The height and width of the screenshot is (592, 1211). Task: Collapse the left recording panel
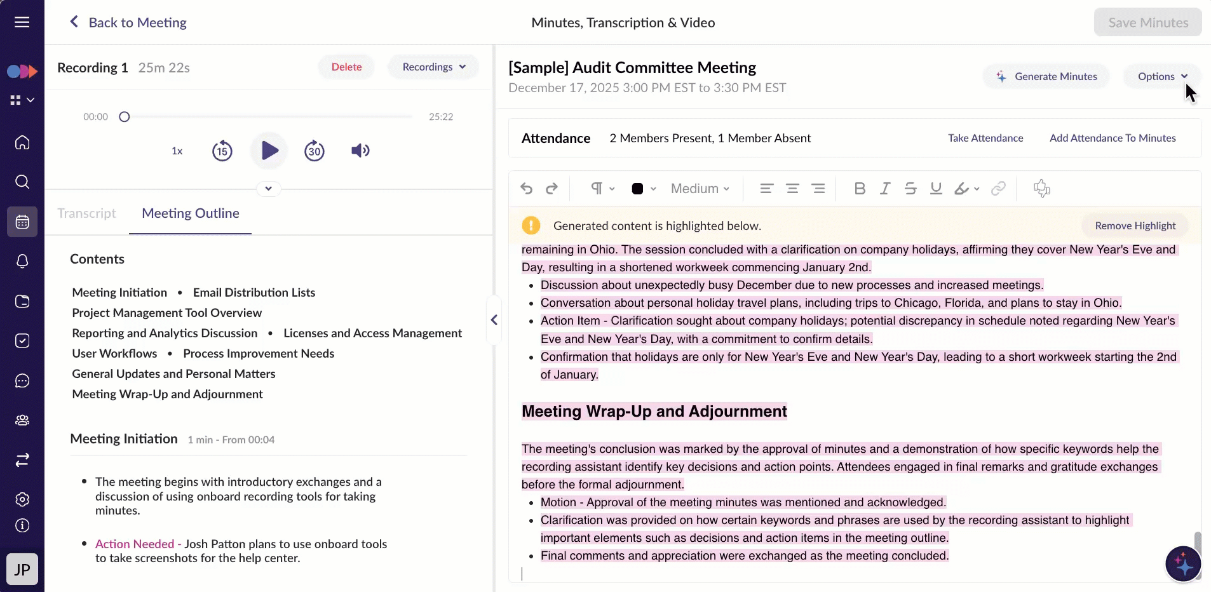(494, 320)
